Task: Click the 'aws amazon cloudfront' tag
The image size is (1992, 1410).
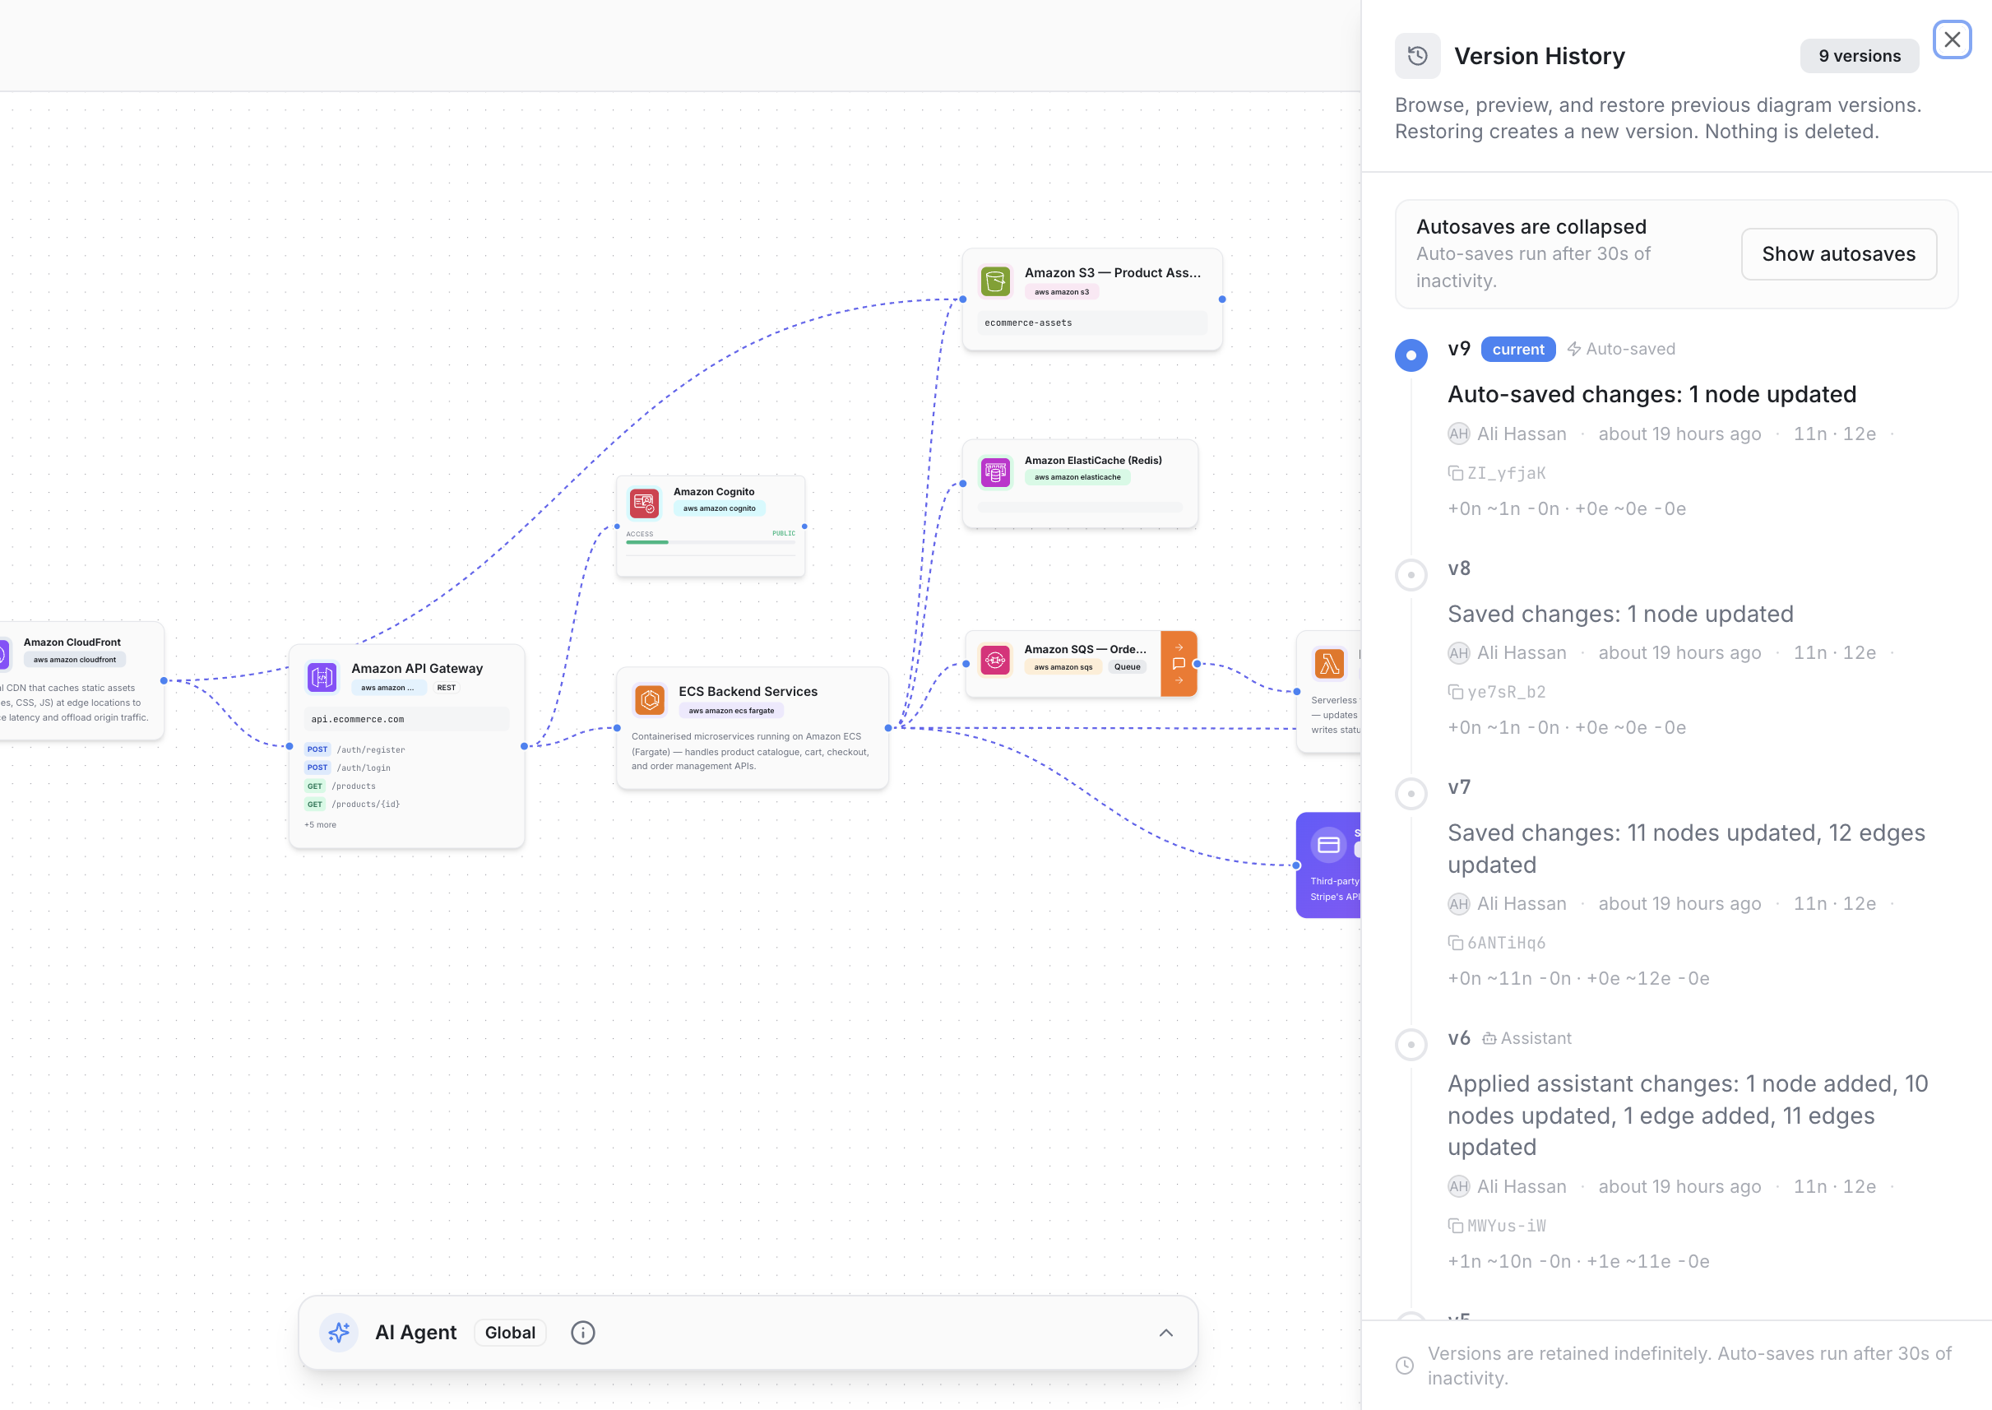Action: point(75,660)
